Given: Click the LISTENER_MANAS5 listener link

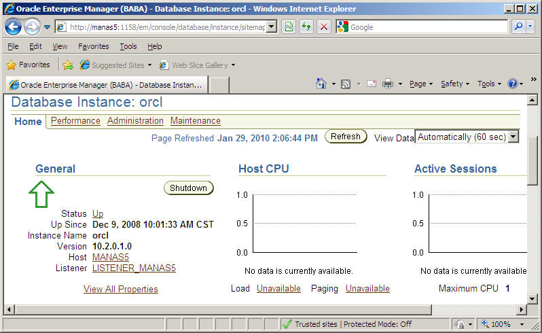Looking at the screenshot, I should (134, 268).
